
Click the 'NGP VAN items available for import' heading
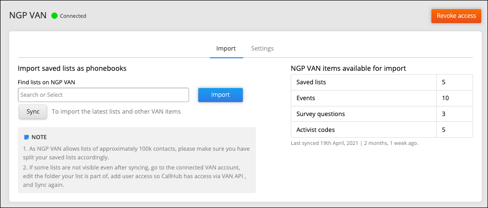coord(348,68)
